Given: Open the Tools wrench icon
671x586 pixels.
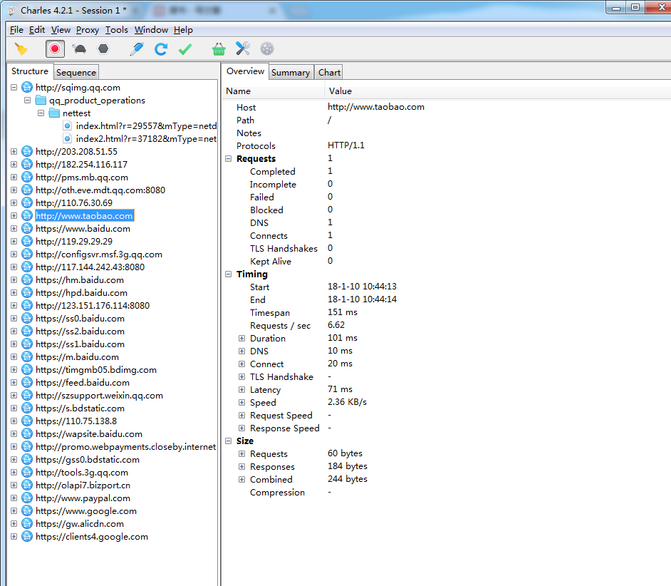Looking at the screenshot, I should click(x=243, y=49).
